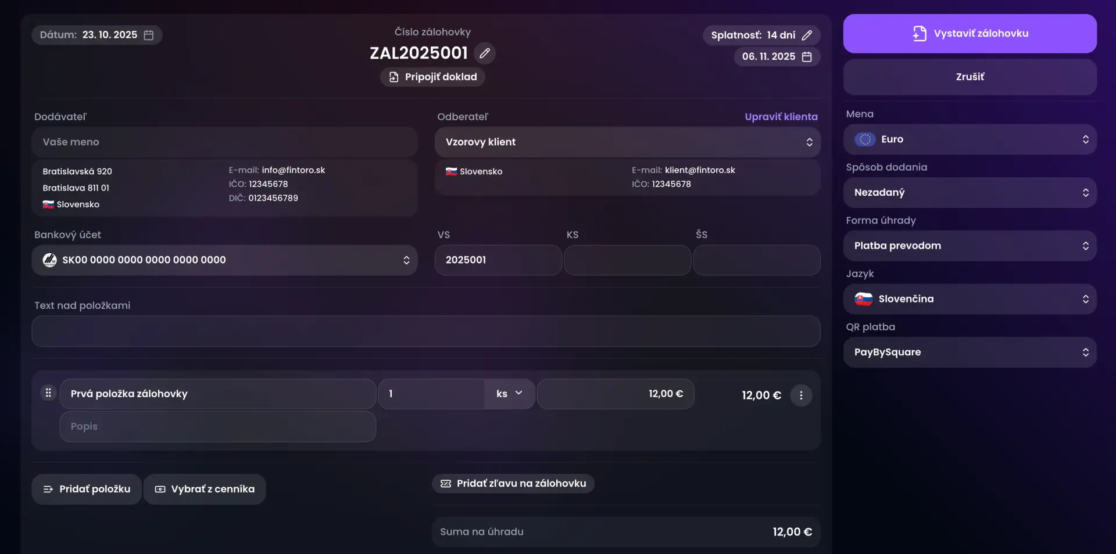
Task: Click the Pripojiť doklad button
Action: tap(432, 77)
